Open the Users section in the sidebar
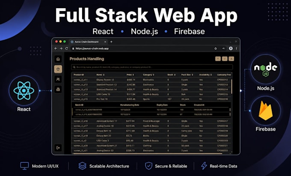Viewport: 291px width, 176px height. (58, 79)
